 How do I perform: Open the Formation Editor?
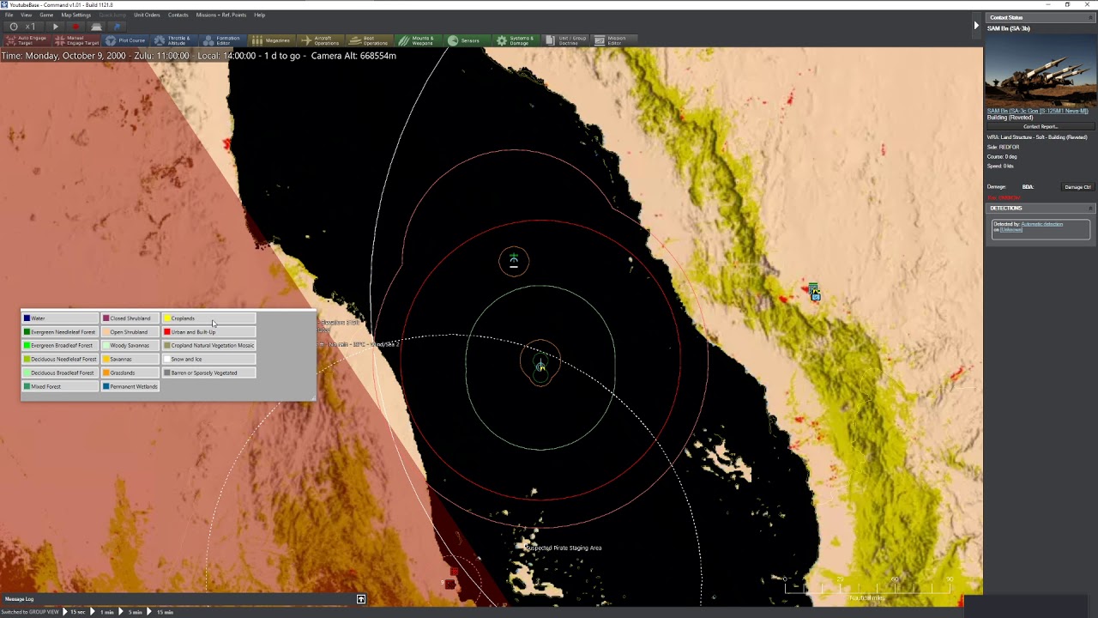tap(223, 40)
